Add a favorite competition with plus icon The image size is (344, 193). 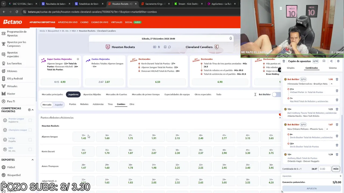click(29, 110)
